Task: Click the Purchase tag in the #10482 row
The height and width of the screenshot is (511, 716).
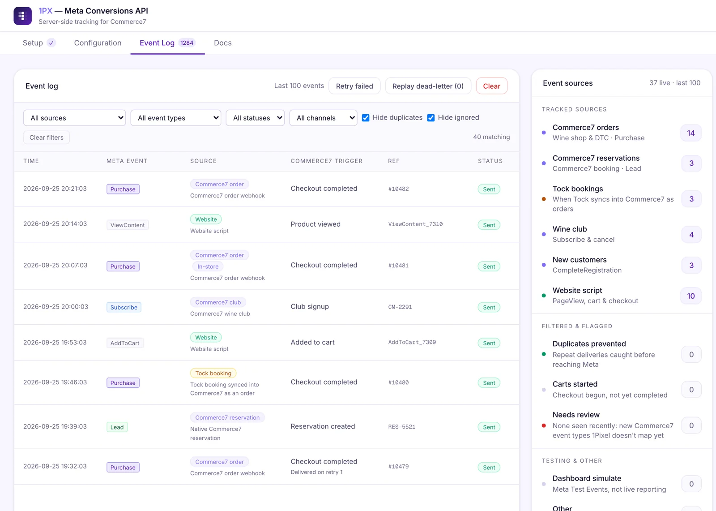Action: [x=123, y=189]
